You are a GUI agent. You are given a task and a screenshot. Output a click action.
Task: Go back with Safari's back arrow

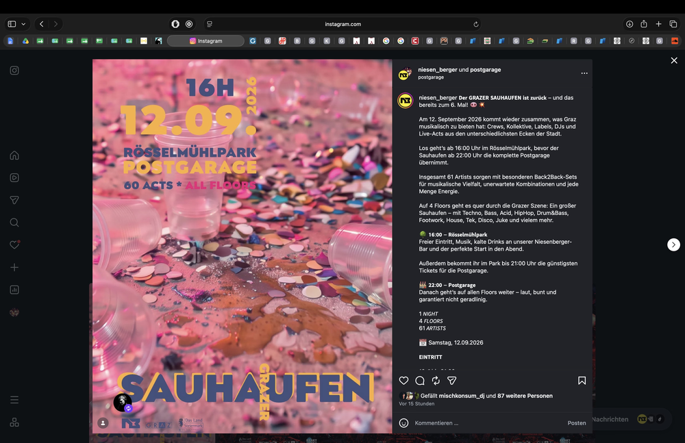42,24
